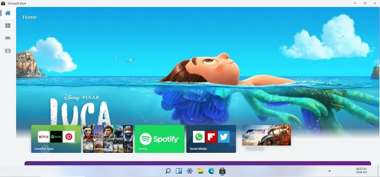The image size is (380, 177).
Task: Open the Social Media collection tile
Action: coord(211,139)
